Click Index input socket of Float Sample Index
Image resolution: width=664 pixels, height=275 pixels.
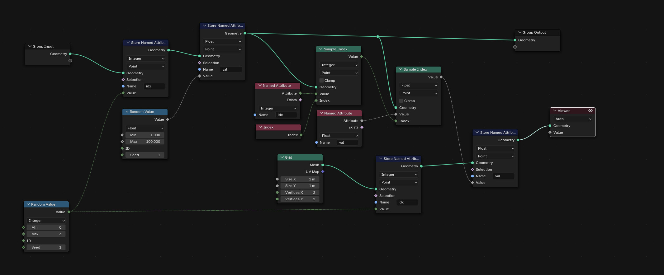[396, 121]
